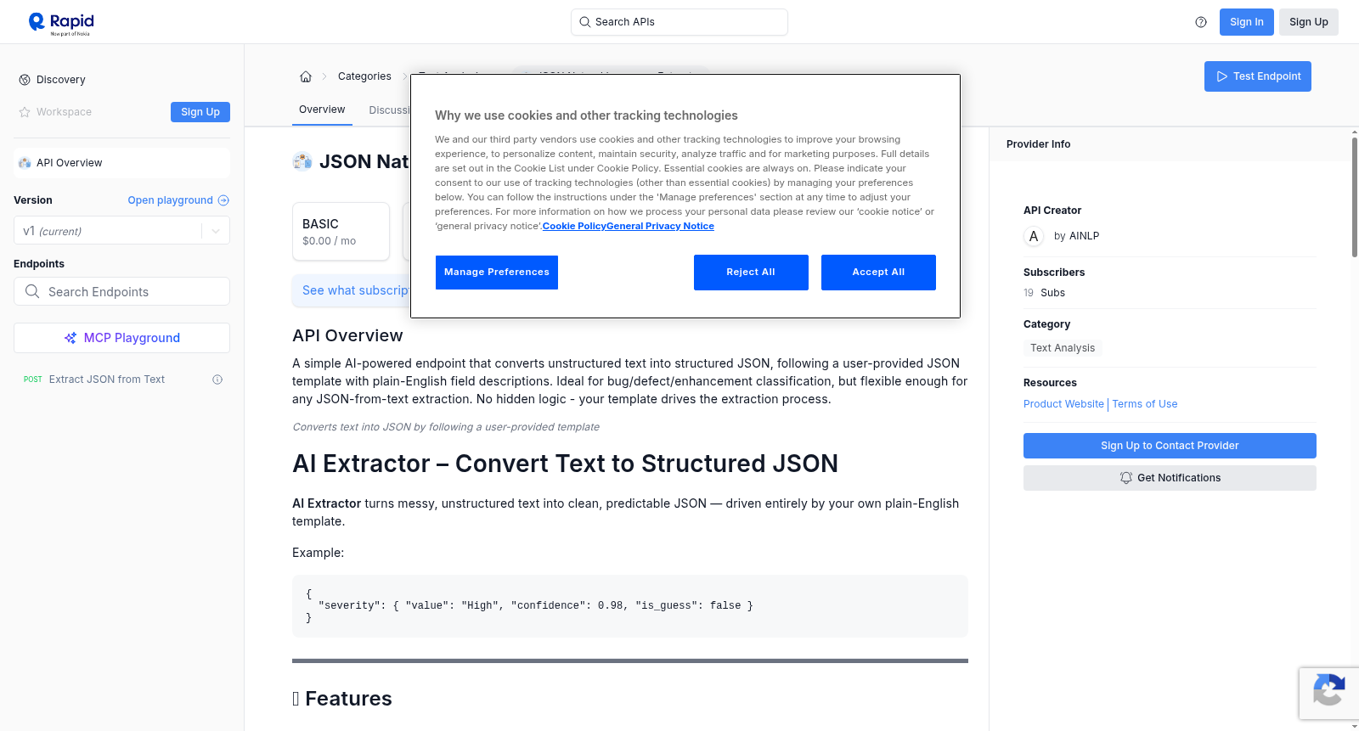Click the Rapid logo

[61, 23]
